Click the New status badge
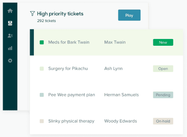 tap(163, 42)
